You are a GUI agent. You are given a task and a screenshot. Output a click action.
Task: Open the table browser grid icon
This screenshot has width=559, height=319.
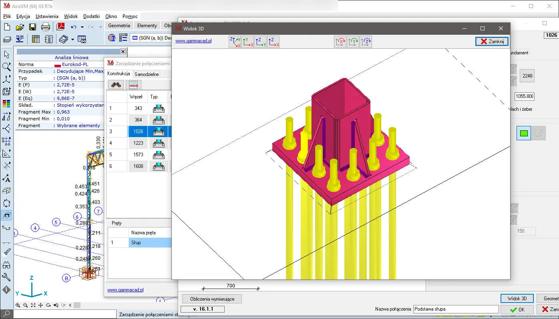(x=36, y=39)
